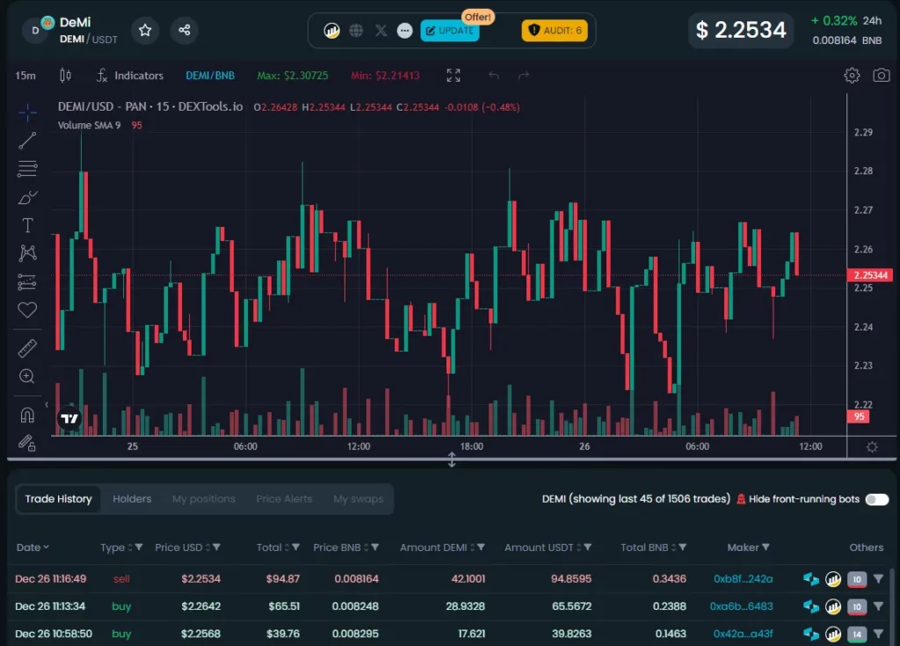Open maker address 0xa6b...6483
Image resolution: width=900 pixels, height=646 pixels.
742,606
